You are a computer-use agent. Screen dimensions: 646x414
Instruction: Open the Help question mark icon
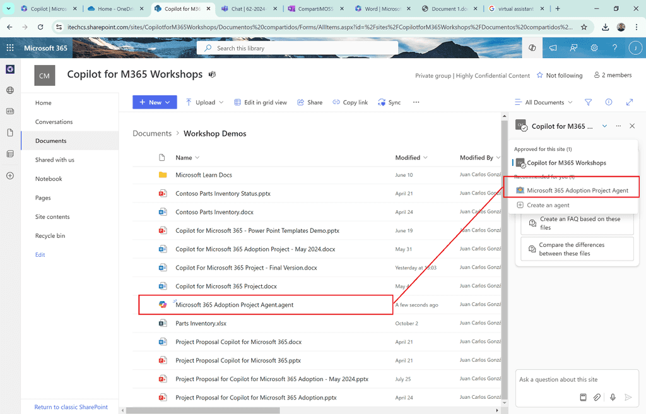(614, 48)
